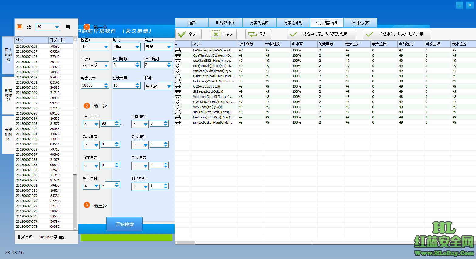Click the 最大连错 value stepper showing 3

pyautogui.click(x=159, y=165)
